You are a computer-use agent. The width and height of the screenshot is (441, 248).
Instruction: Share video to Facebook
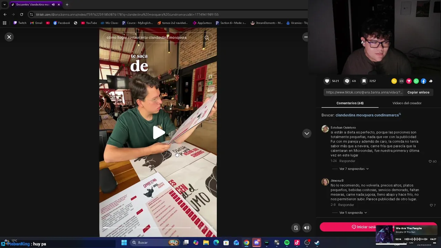(423, 81)
